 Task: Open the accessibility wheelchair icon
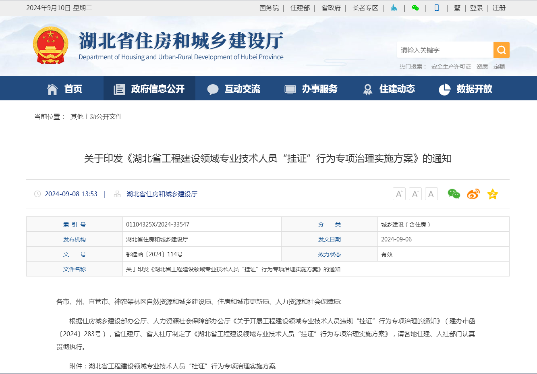(x=394, y=8)
